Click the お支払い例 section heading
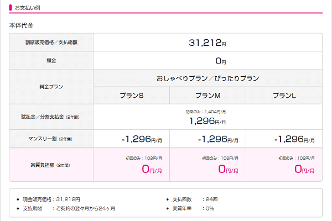Screen dimensions: 332x221 (x=27, y=8)
